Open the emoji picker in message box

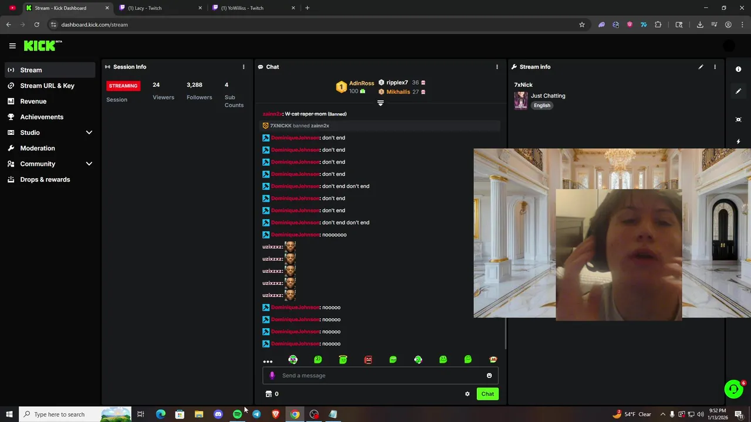click(x=489, y=376)
